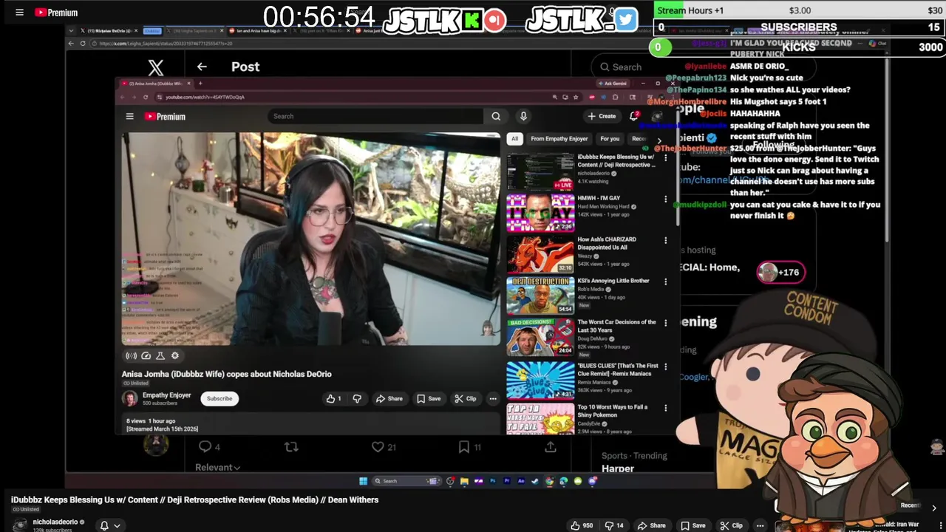This screenshot has width=946, height=532.
Task: Open File Explorer from the taskbar
Action: 464,481
